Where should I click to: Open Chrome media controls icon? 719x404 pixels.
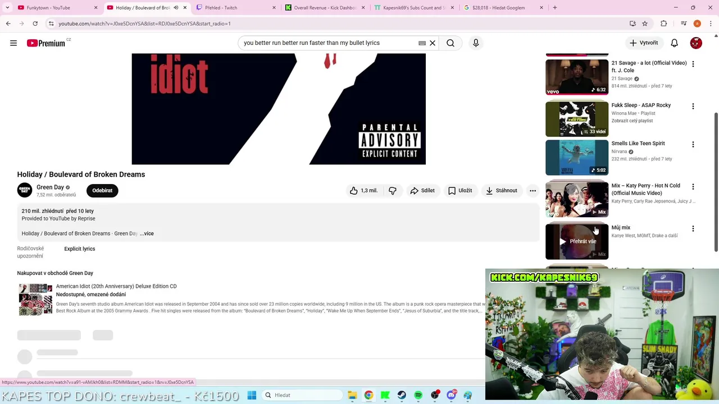click(684, 24)
